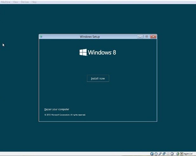Click the virtualization (V) status icon

point(172,154)
